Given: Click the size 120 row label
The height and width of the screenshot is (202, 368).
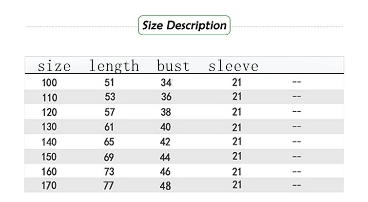Looking at the screenshot, I should (49, 112).
